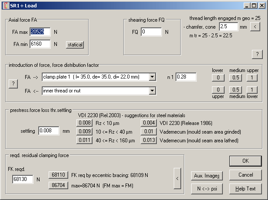Focus the n 1 factor input field
This screenshot has width=268, height=200.
pos(186,77)
